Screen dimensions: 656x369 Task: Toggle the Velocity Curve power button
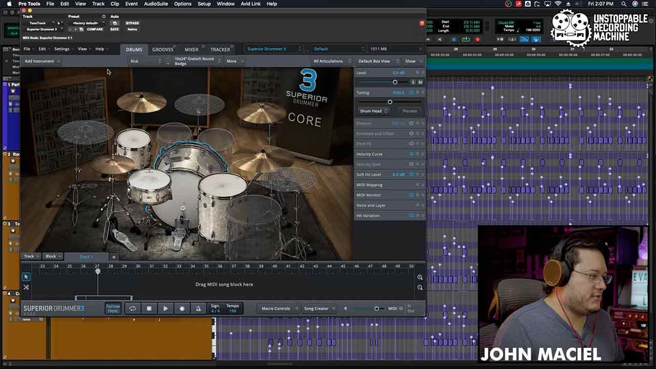(411, 154)
